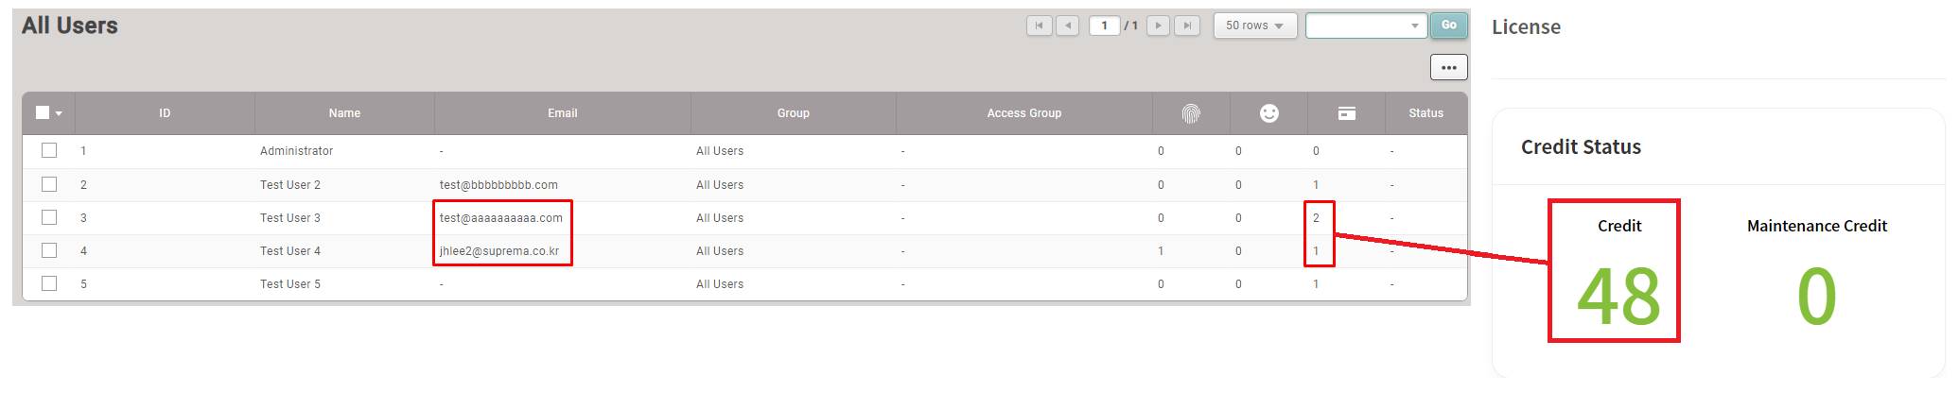Go to previous page arrow
1959x409 pixels.
[x=1067, y=26]
